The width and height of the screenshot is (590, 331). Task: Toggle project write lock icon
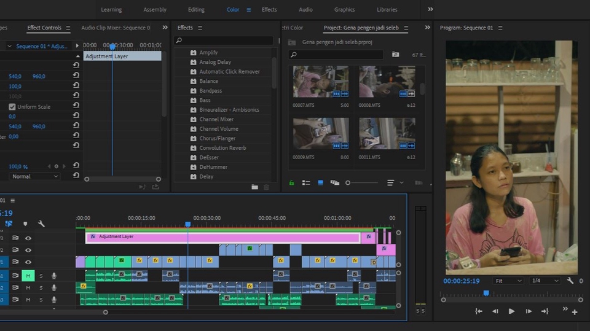(291, 183)
